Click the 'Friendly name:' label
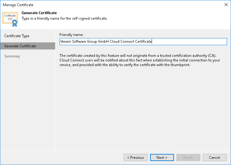231x165 pixels. 71,35
